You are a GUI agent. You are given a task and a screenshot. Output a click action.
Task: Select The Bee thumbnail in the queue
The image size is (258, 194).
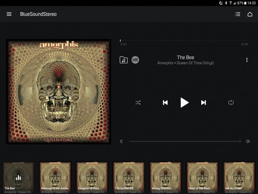[x=18, y=177]
